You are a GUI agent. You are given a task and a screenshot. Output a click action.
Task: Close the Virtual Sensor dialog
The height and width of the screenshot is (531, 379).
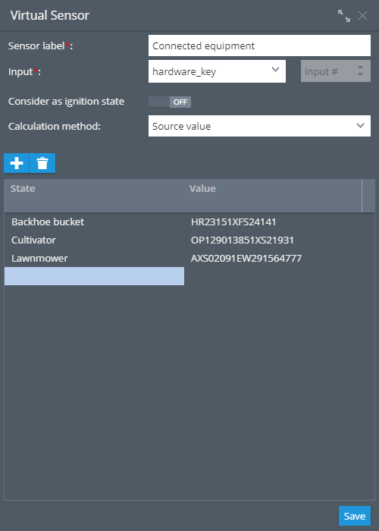363,16
